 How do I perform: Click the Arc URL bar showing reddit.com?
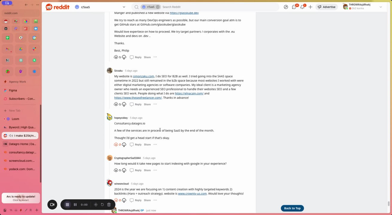tap(21, 13)
